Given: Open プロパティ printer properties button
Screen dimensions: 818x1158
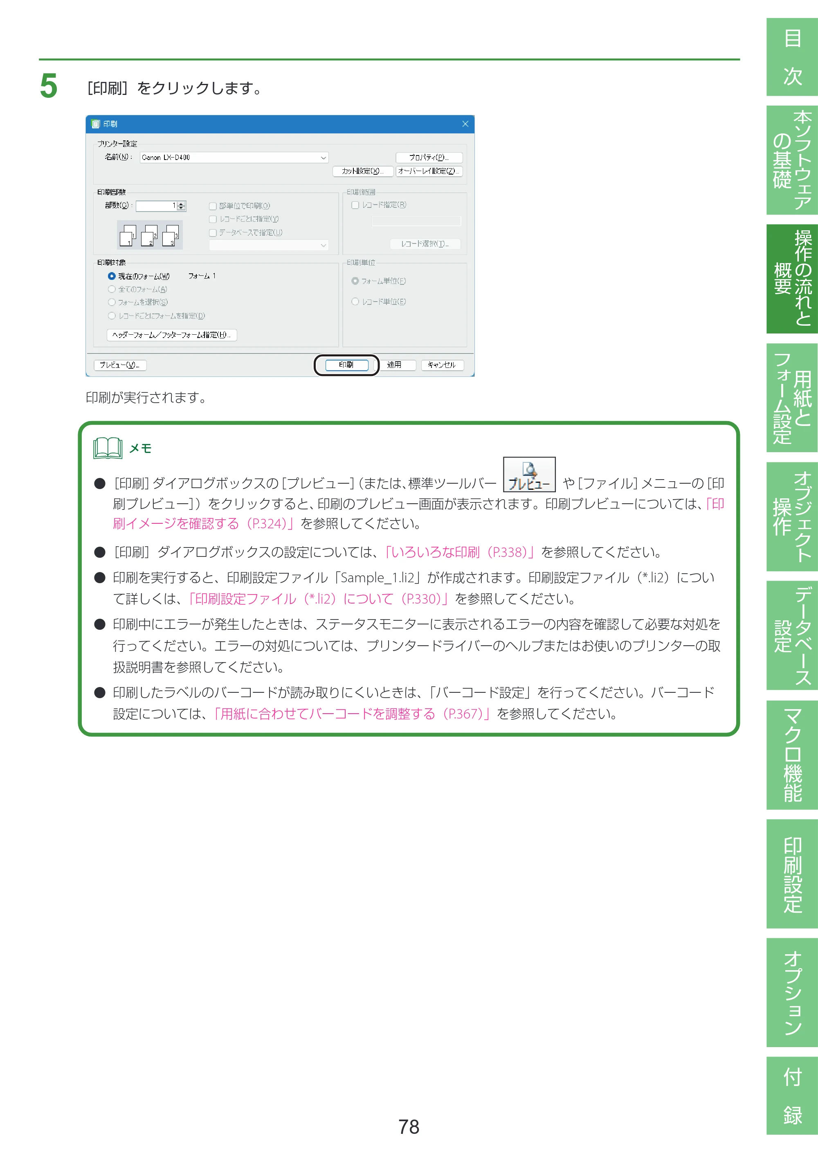Looking at the screenshot, I should click(x=429, y=158).
